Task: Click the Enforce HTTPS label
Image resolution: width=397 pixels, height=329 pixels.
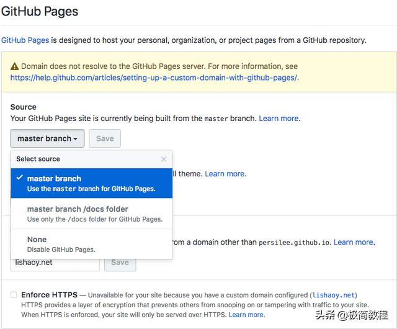Action: 50,295
